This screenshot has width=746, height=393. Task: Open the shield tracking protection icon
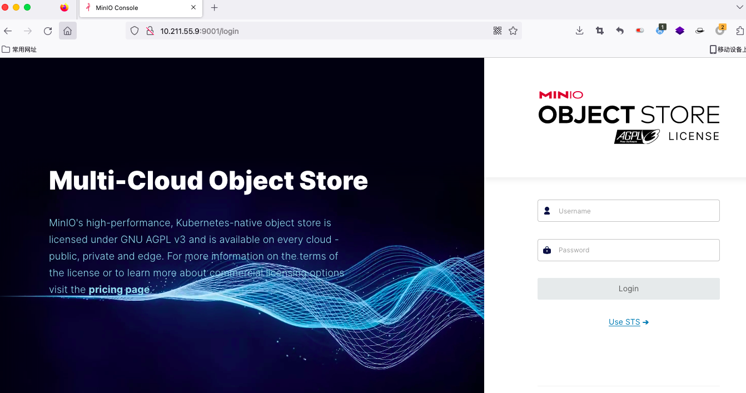(x=133, y=31)
